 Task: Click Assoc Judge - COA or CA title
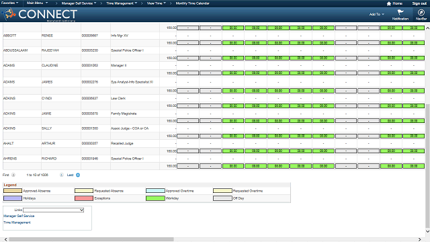[x=130, y=128]
